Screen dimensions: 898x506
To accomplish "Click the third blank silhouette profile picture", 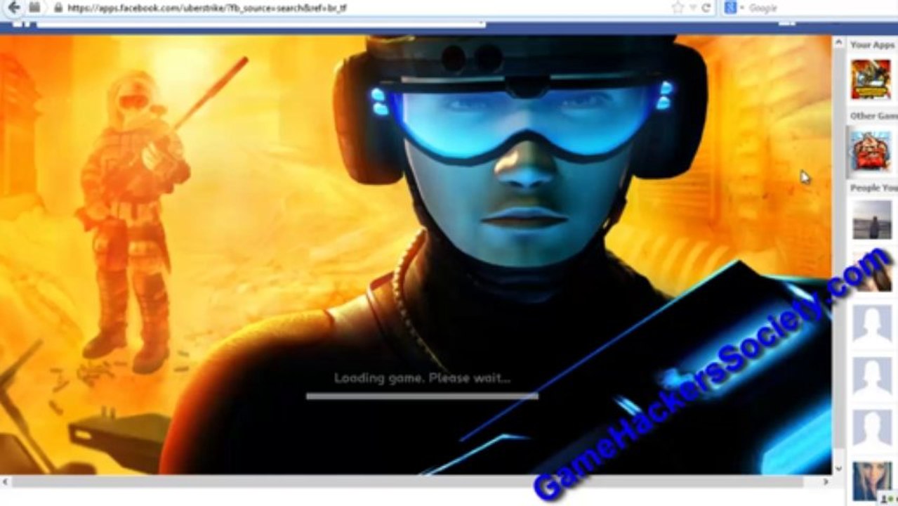I will pyautogui.click(x=872, y=429).
